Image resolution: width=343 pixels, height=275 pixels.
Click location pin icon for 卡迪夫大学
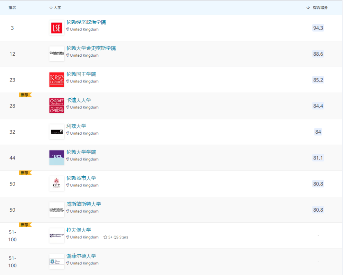click(x=68, y=107)
